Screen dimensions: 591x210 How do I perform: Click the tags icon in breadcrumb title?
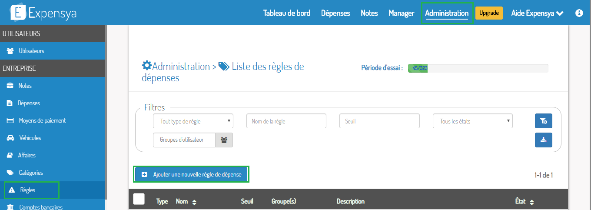[x=224, y=67]
